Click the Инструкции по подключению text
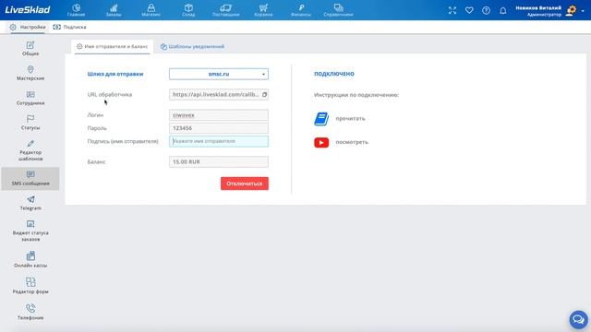Viewport: 591px width, 332px height. (x=356, y=95)
